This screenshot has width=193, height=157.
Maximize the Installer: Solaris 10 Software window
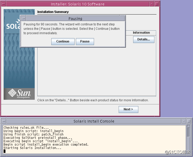coord(157,4)
